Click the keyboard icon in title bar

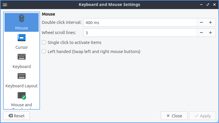pyautogui.click(x=5, y=5)
